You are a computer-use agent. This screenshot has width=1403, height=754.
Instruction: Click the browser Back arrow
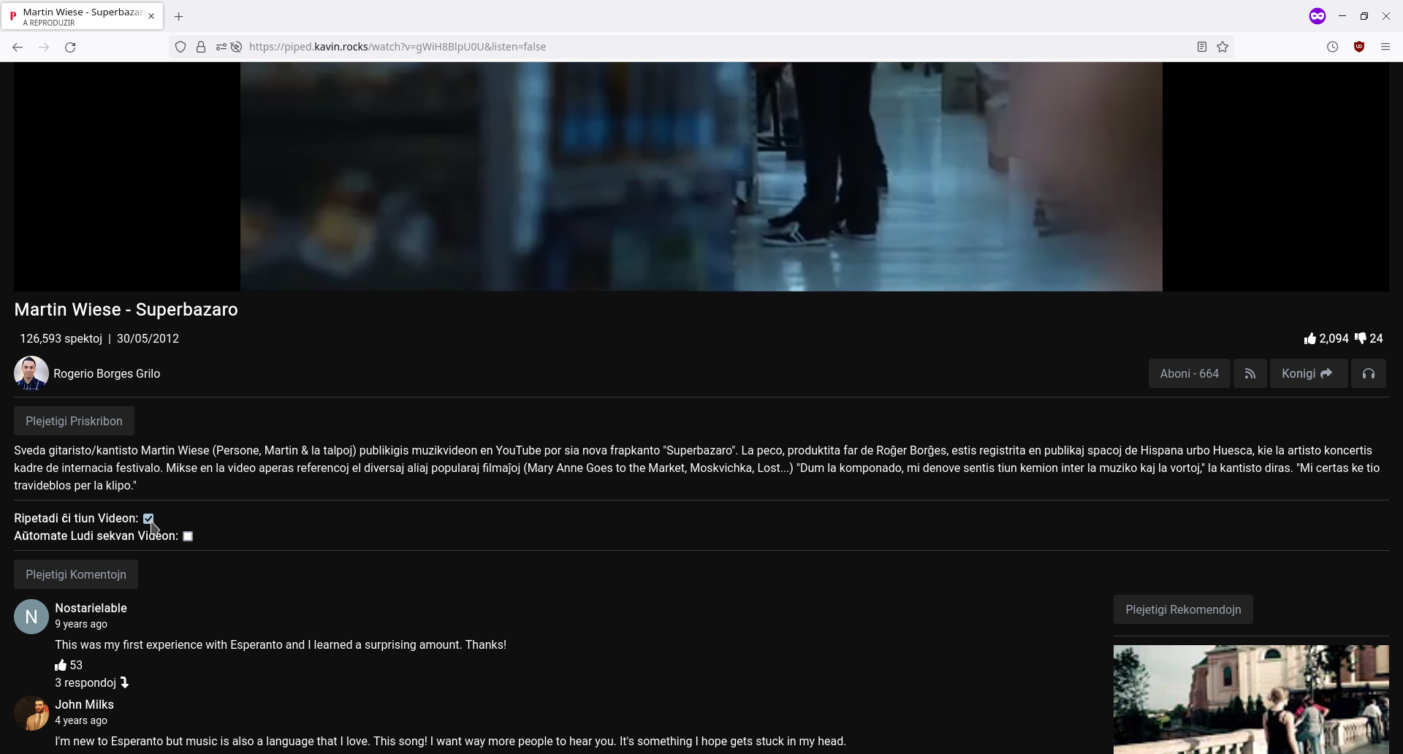[18, 47]
